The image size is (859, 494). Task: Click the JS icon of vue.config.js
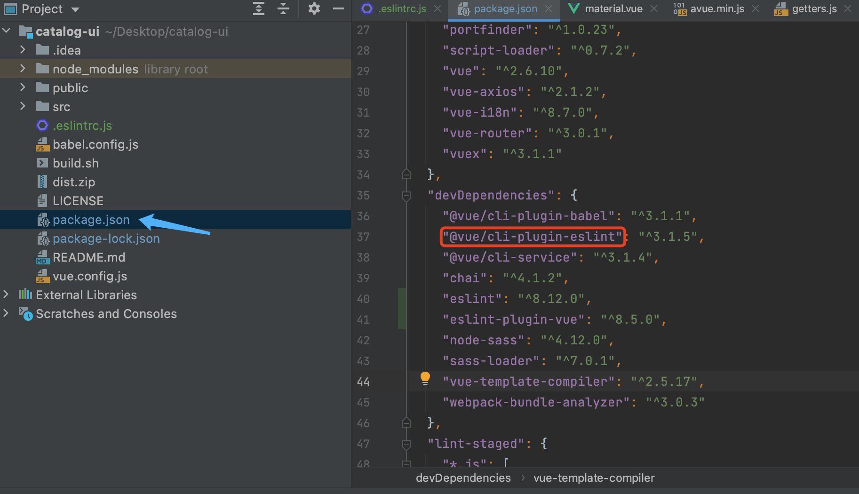point(42,276)
